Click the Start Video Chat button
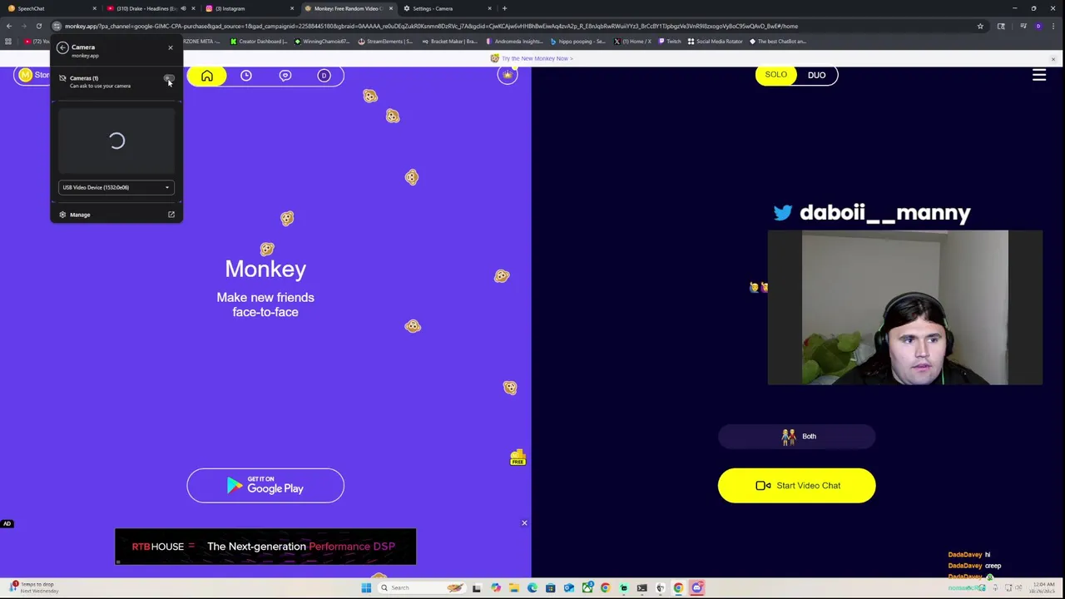Image resolution: width=1065 pixels, height=599 pixels. click(797, 486)
